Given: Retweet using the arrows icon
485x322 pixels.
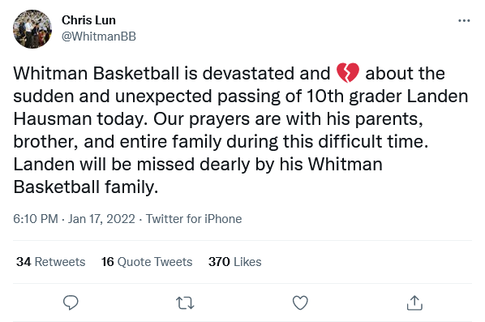Looking at the screenshot, I should [x=185, y=303].
